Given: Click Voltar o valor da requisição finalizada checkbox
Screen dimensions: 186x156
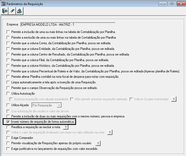Looking at the screenshot, I should 8,132.
